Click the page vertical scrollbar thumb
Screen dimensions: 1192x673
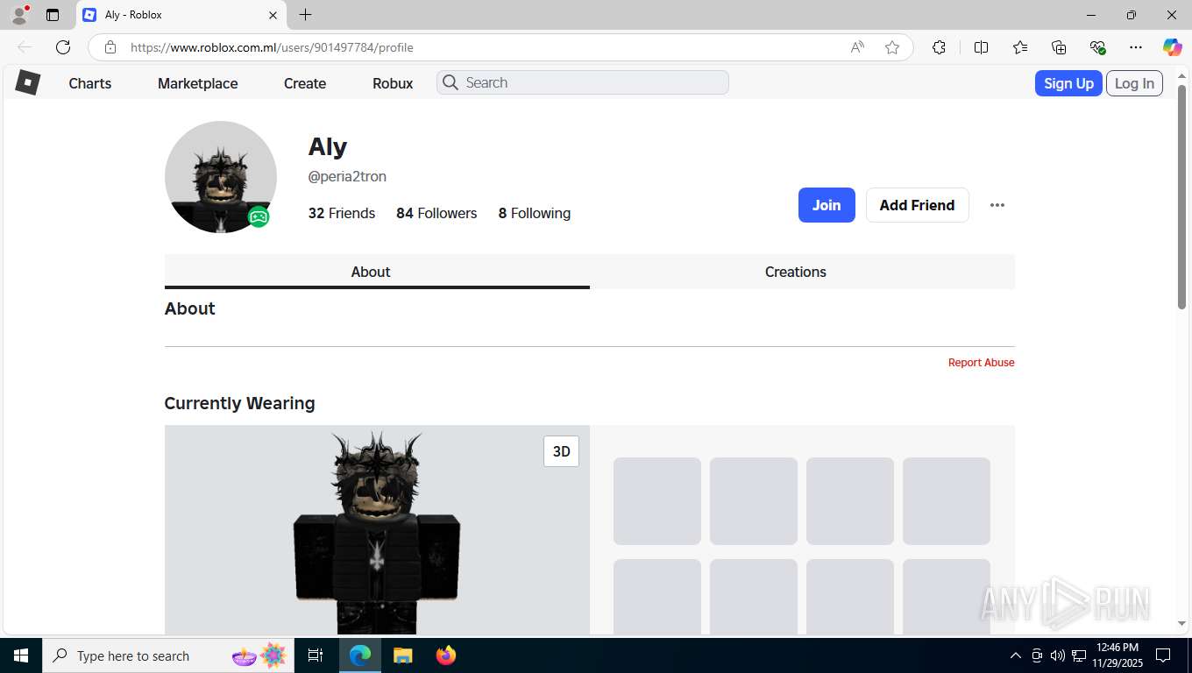1181,197
